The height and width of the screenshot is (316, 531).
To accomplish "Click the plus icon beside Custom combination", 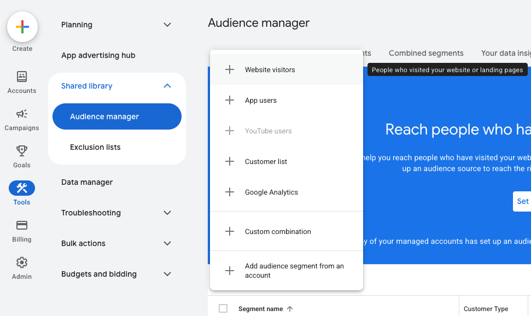I will (x=230, y=231).
